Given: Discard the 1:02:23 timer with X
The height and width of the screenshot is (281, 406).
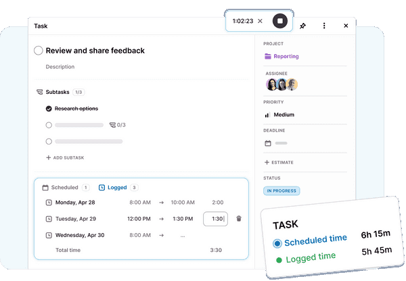Looking at the screenshot, I should [x=261, y=21].
